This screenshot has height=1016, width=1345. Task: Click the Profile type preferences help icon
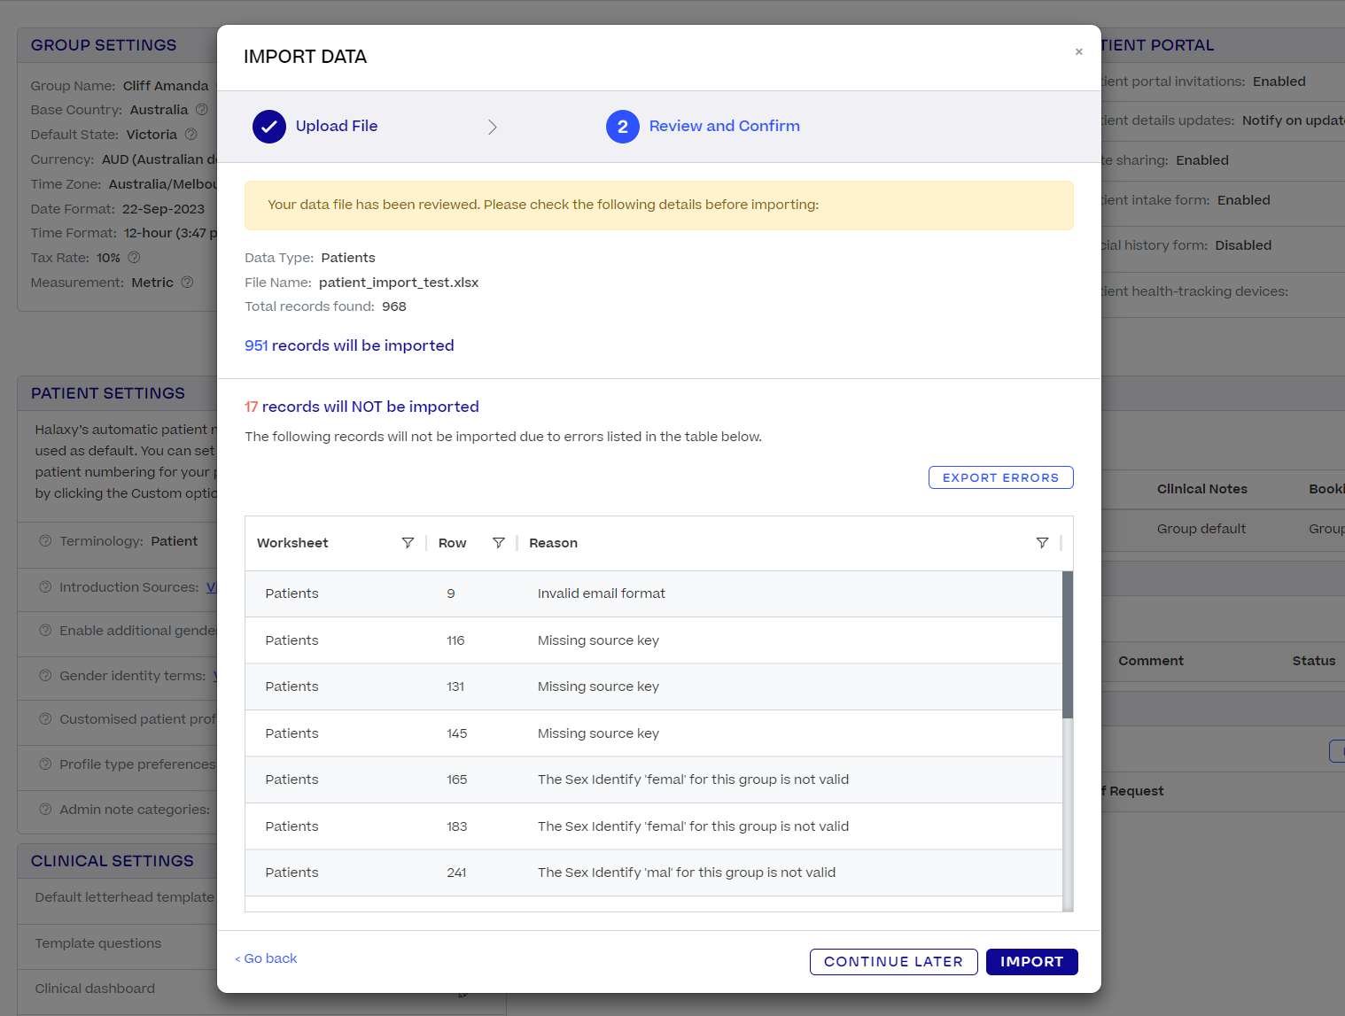[x=44, y=764]
